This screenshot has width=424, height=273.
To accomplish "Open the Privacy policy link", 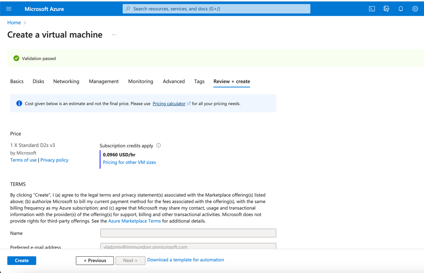I will pyautogui.click(x=54, y=160).
